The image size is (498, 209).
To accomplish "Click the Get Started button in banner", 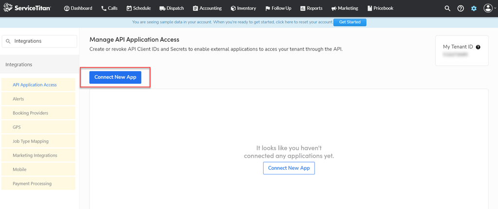I will tap(350, 22).
